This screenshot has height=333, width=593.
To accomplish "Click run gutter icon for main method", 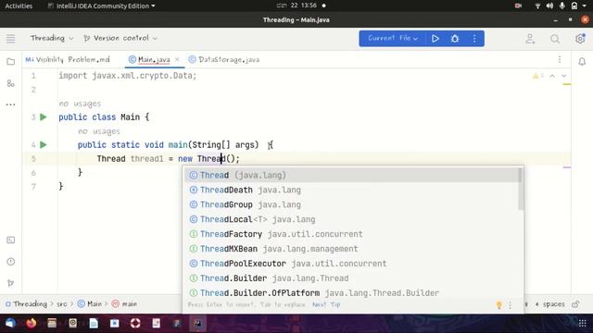I will [x=44, y=144].
